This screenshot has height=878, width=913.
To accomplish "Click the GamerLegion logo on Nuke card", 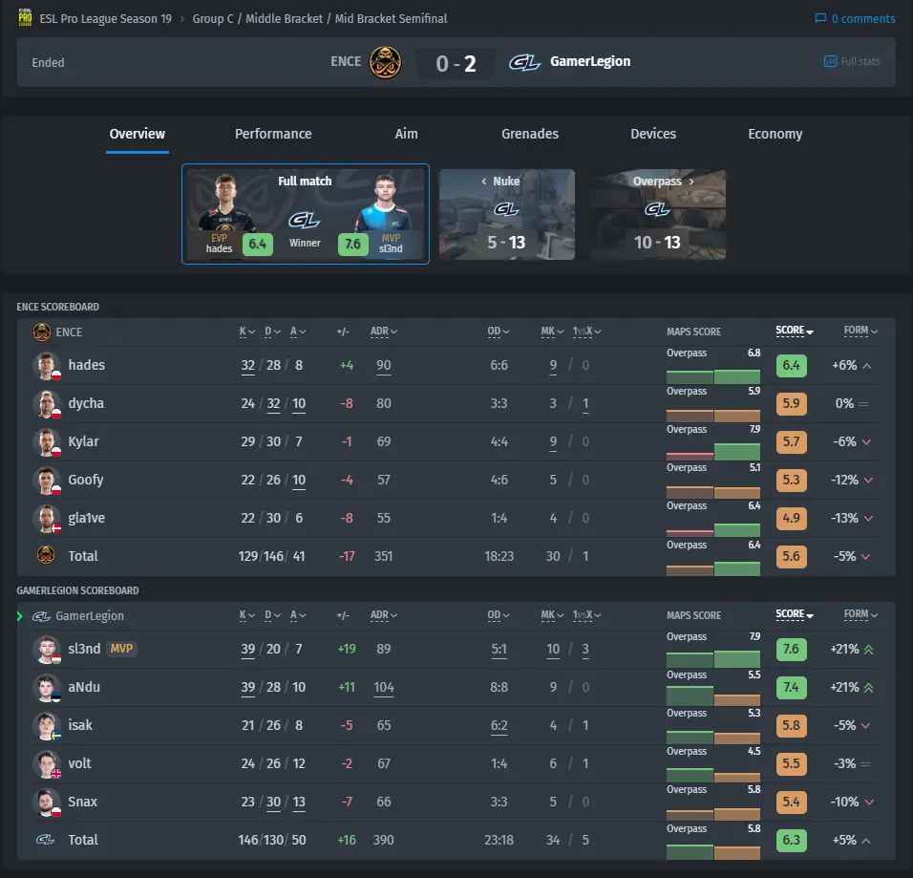I will click(506, 209).
